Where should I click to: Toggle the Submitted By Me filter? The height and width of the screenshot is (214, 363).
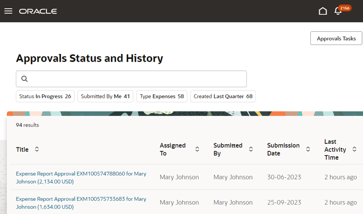click(105, 96)
